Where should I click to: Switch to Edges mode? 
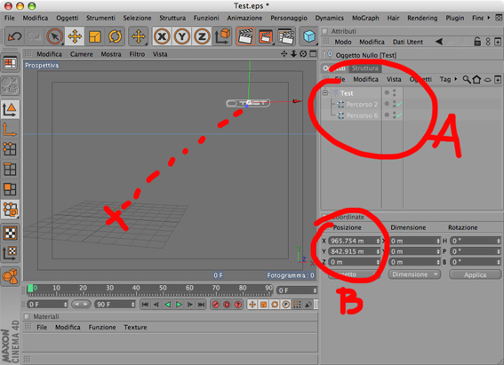click(10, 169)
